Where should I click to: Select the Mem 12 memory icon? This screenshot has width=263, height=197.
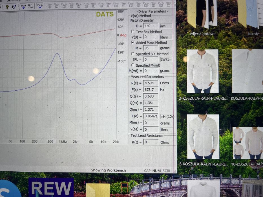[x=131, y=5]
